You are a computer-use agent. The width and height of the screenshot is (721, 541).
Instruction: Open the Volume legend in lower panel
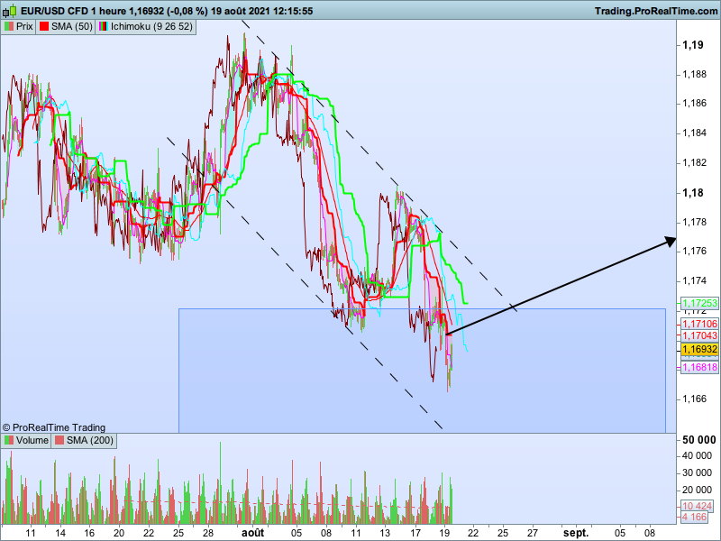point(26,440)
